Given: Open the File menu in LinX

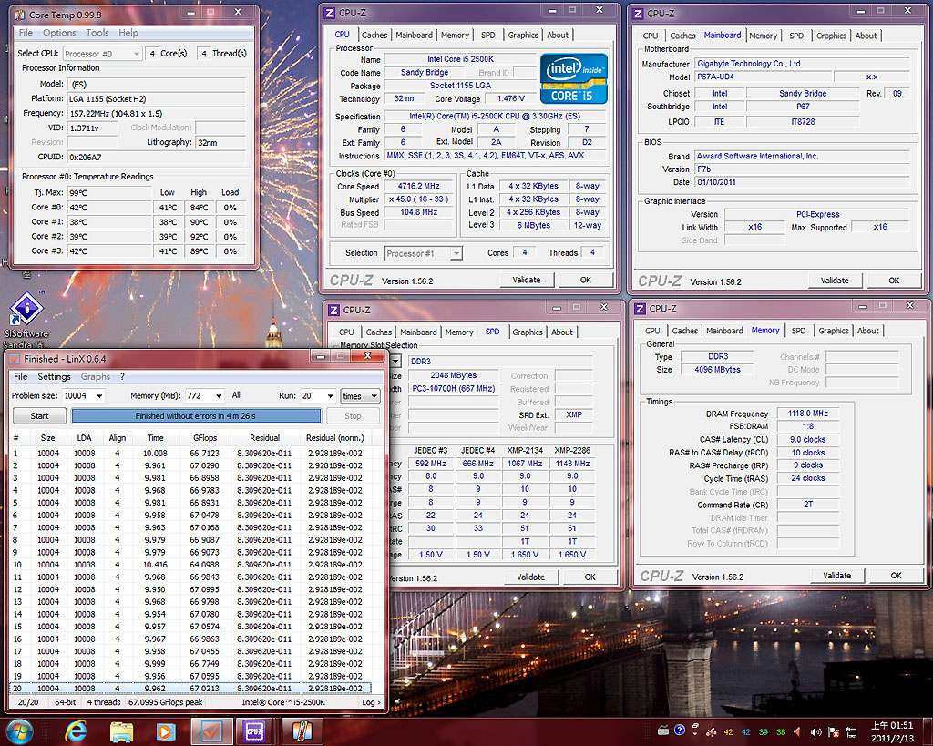Looking at the screenshot, I should point(21,376).
